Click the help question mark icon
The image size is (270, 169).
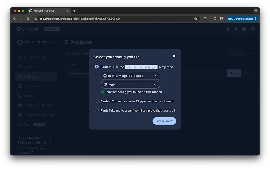click(x=244, y=29)
